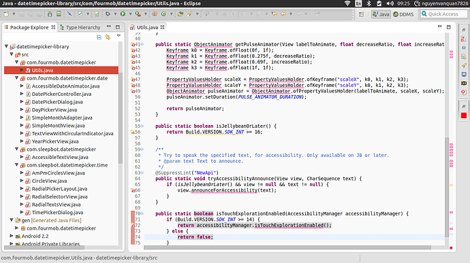The height and width of the screenshot is (263, 470).
Task: Click the Run External Tools icon
Action: pos(138,14)
